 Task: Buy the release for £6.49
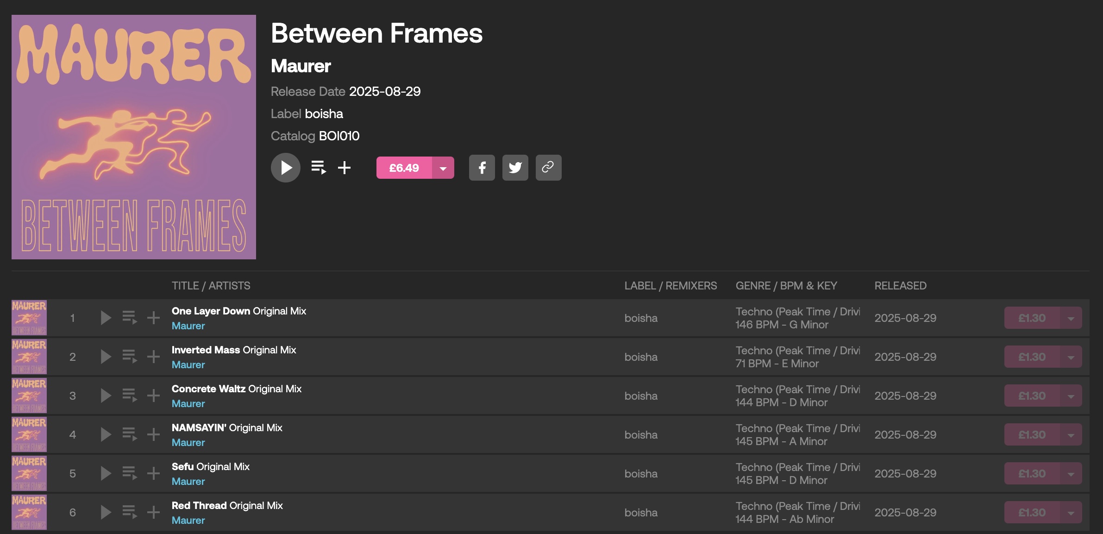[x=404, y=168]
